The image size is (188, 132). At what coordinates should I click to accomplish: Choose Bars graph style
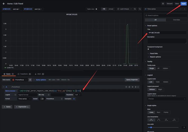pos(158,112)
